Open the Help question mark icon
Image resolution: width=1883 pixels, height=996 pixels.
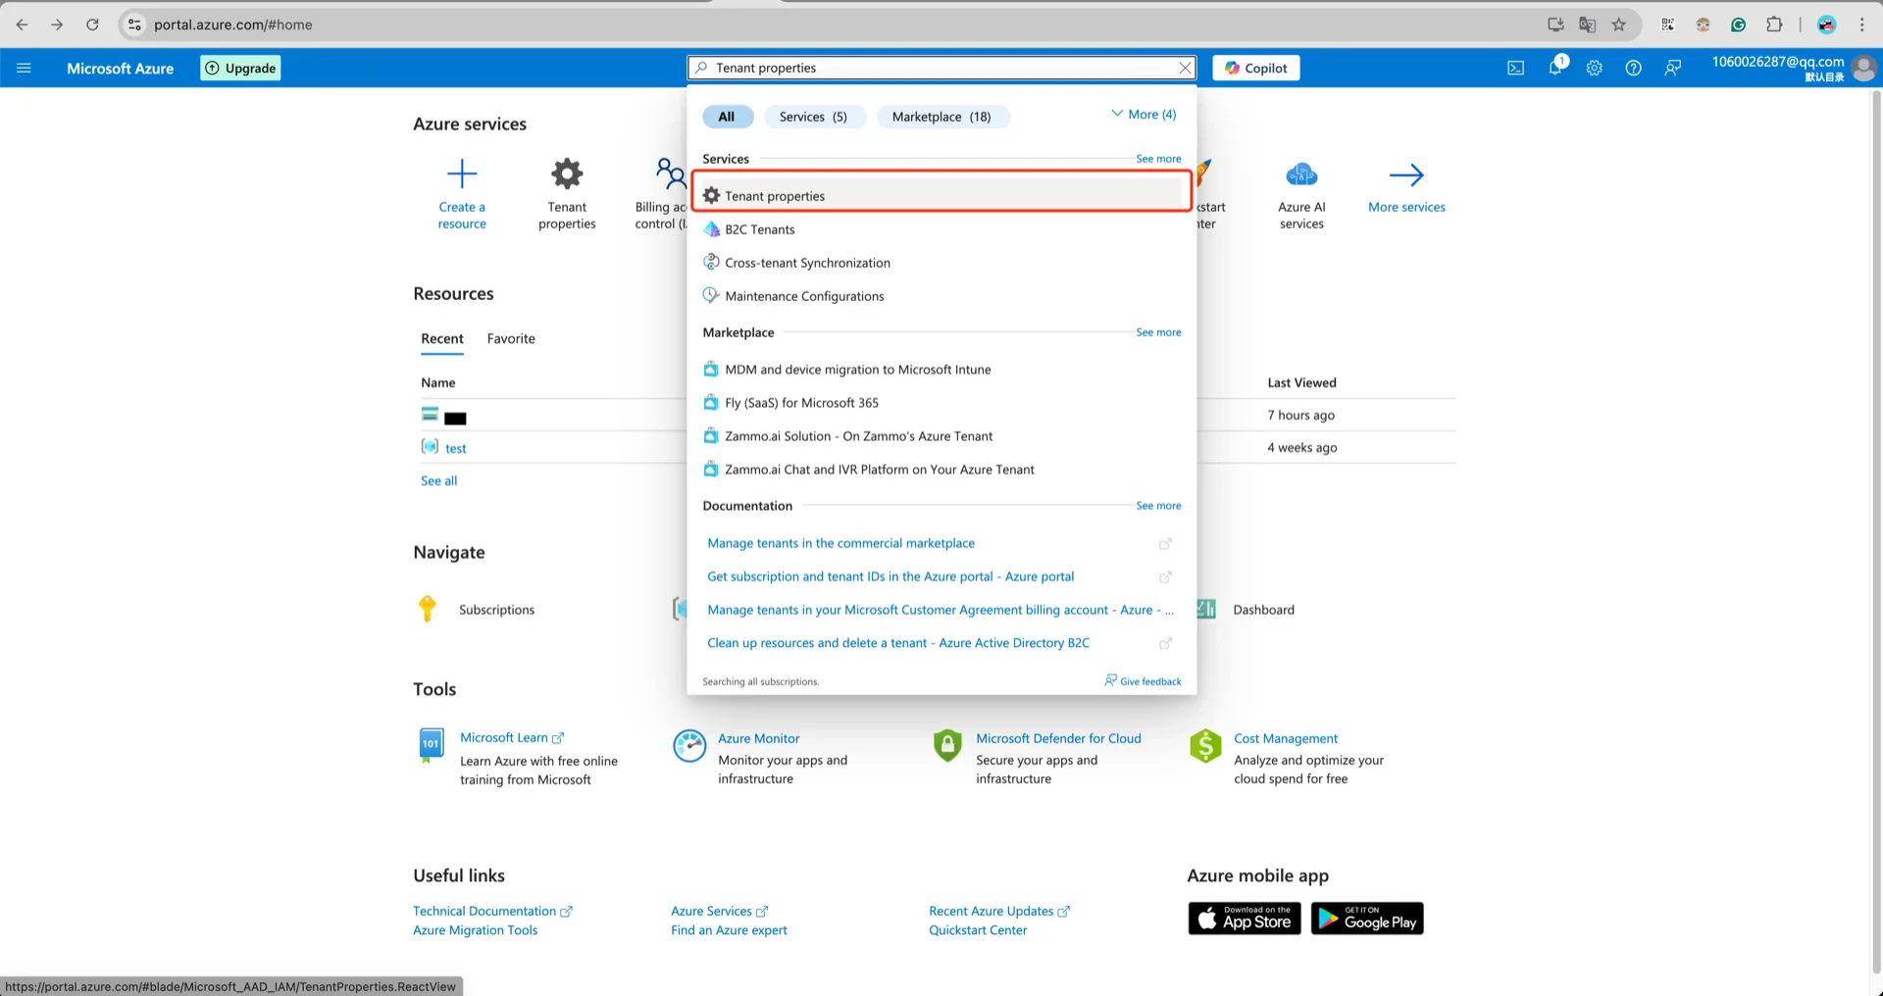point(1633,68)
